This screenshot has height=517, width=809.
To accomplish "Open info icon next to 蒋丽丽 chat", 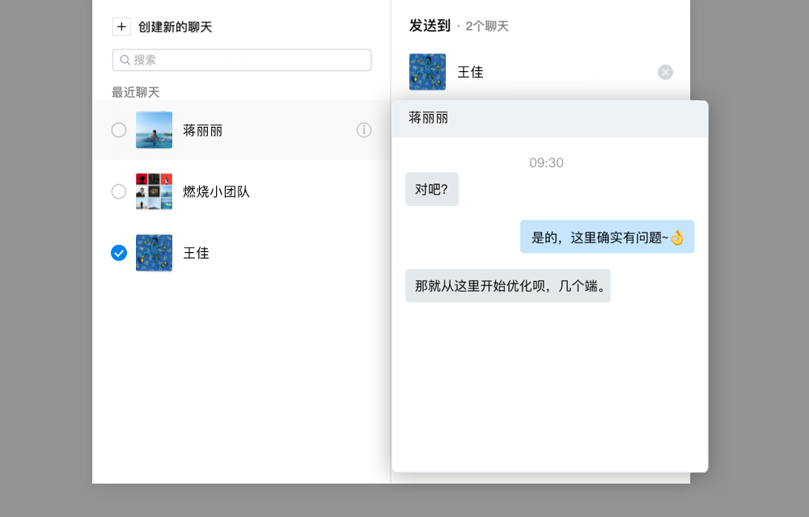I will coord(364,130).
